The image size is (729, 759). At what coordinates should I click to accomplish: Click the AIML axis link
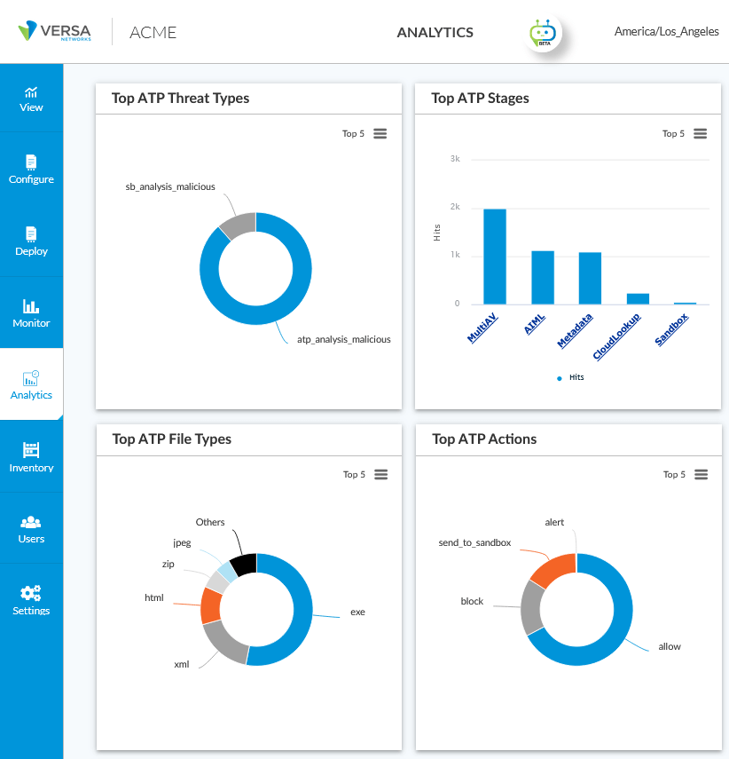tap(535, 324)
